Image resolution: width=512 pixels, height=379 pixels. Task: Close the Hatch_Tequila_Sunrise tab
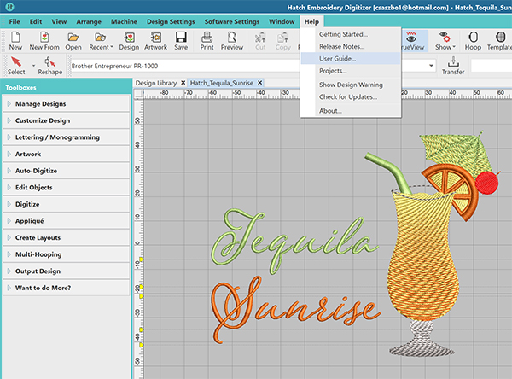pyautogui.click(x=259, y=82)
